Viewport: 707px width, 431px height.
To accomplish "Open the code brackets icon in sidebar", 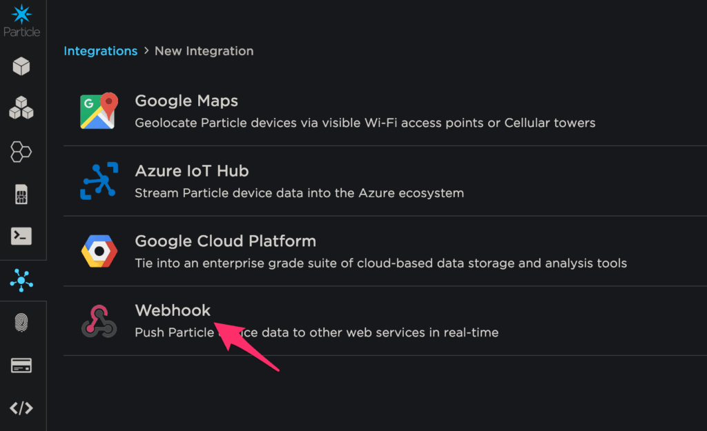I will pyautogui.click(x=21, y=408).
